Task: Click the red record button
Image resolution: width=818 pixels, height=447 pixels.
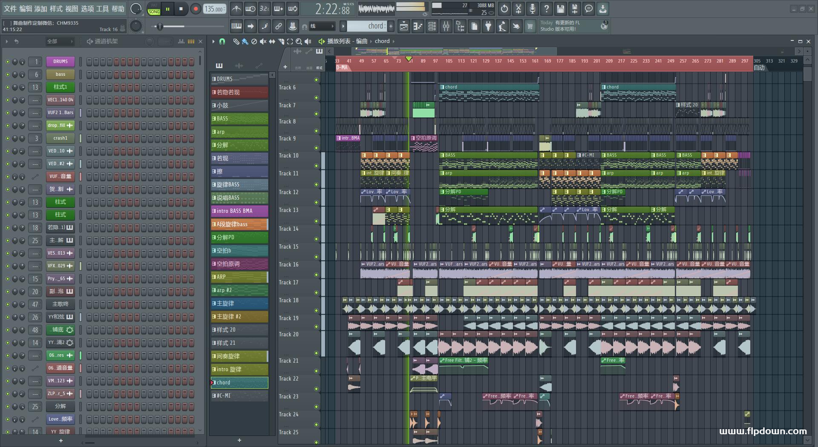Action: click(196, 9)
